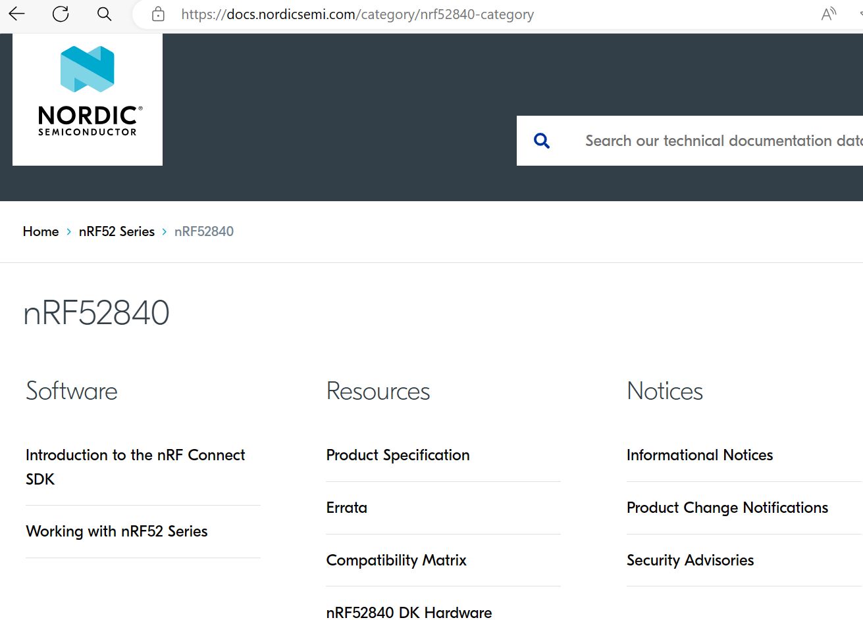
Task: Click the browser search magnifier icon
Action: point(104,14)
